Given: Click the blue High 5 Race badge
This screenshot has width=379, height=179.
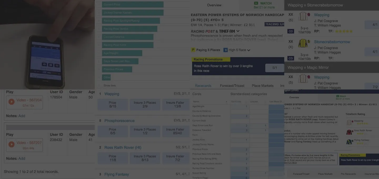Looking at the screenshot, I should tap(226, 50).
